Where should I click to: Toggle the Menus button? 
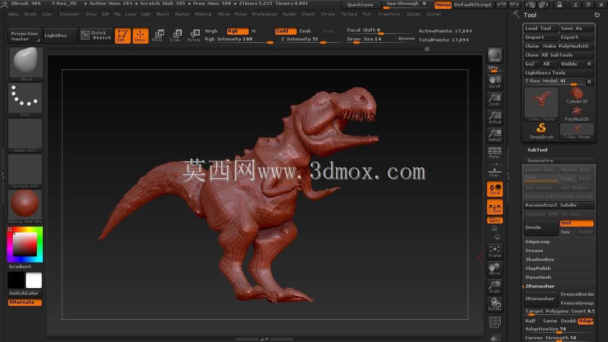click(443, 5)
